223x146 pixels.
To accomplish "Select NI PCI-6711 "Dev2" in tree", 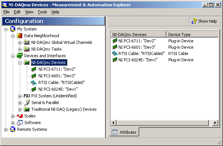I will tap(57, 69).
